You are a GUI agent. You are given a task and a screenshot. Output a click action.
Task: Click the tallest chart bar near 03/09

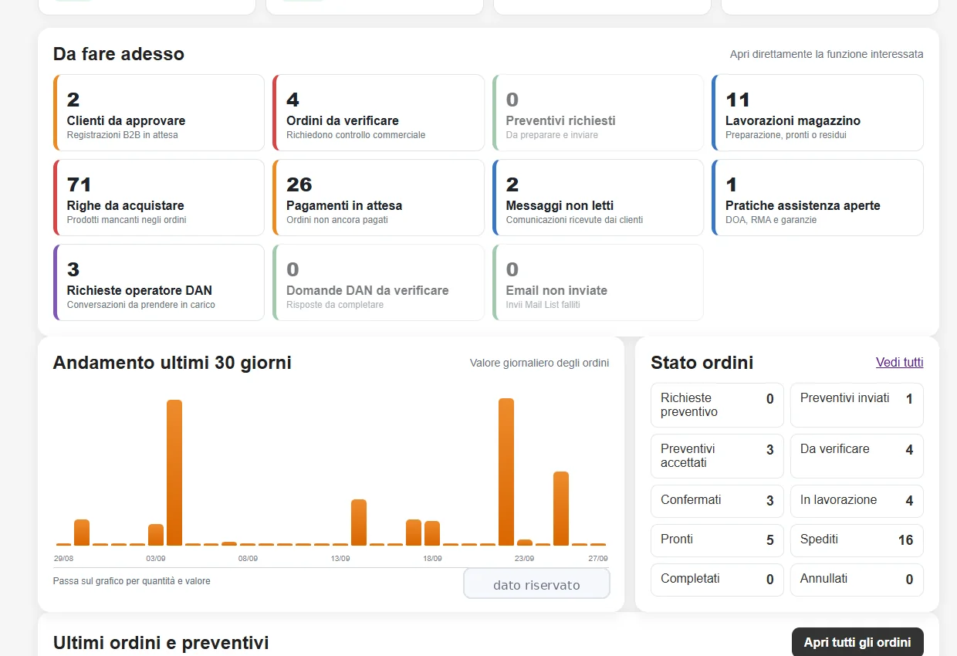point(174,472)
